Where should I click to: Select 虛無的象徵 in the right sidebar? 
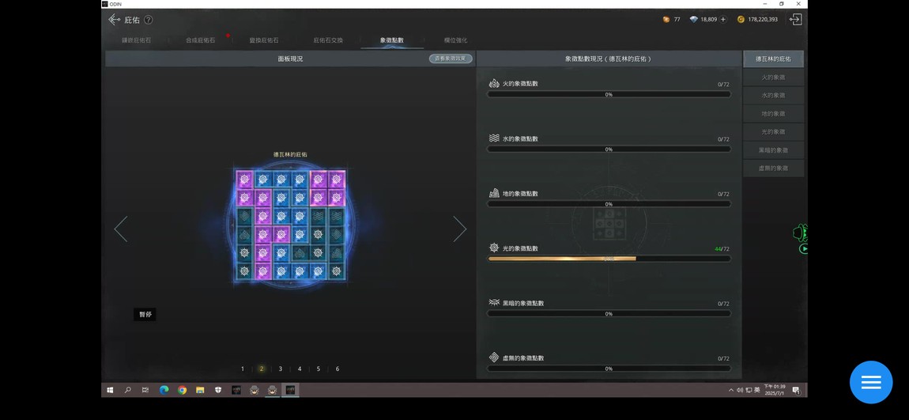pyautogui.click(x=773, y=168)
